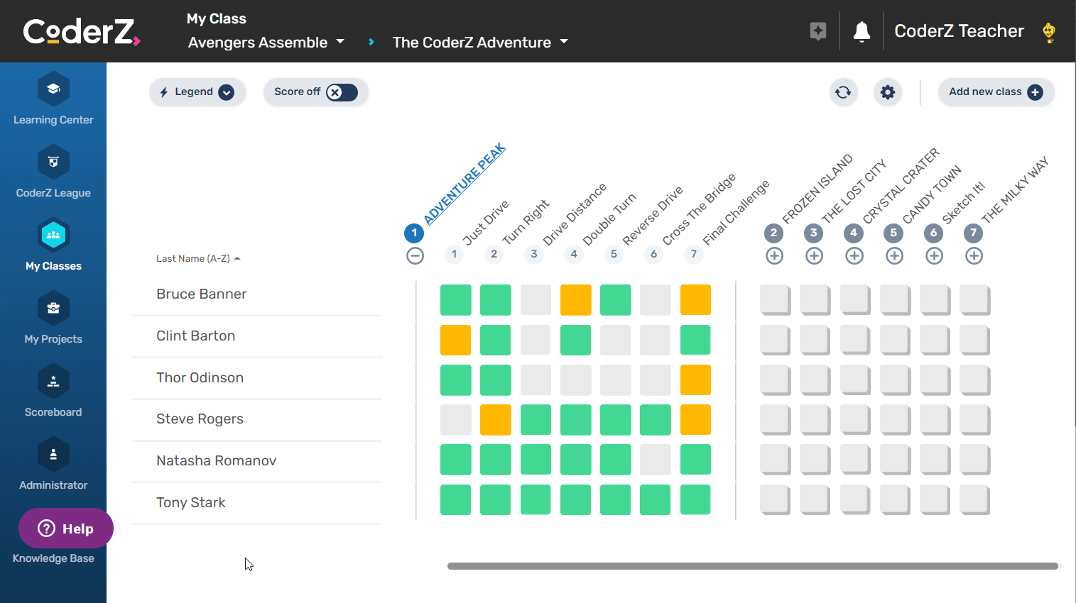The height and width of the screenshot is (603, 1076).
Task: Collapse Adventure Peak with minus icon
Action: pyautogui.click(x=415, y=256)
